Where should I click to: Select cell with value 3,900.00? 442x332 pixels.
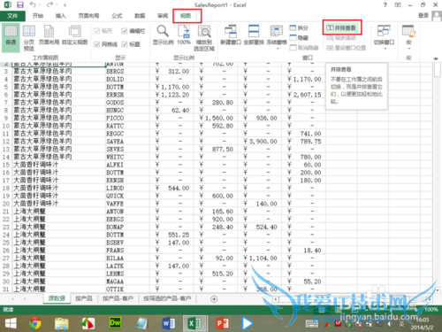[x=259, y=142]
